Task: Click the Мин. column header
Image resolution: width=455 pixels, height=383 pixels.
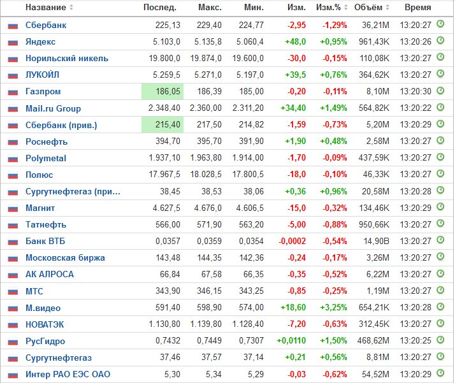Action: point(254,7)
